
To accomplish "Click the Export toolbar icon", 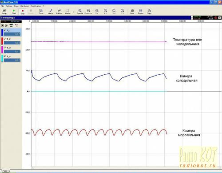I will coord(141,12).
